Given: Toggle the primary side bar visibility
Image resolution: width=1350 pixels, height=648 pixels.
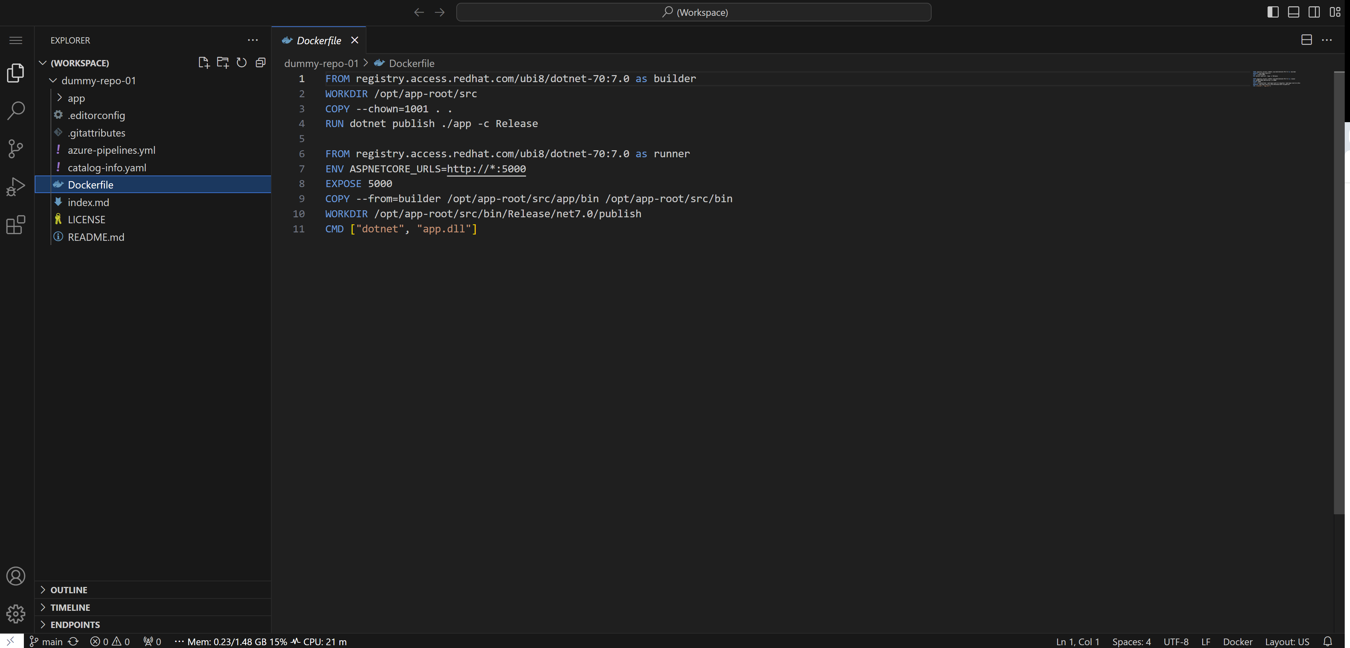Looking at the screenshot, I should (1273, 12).
